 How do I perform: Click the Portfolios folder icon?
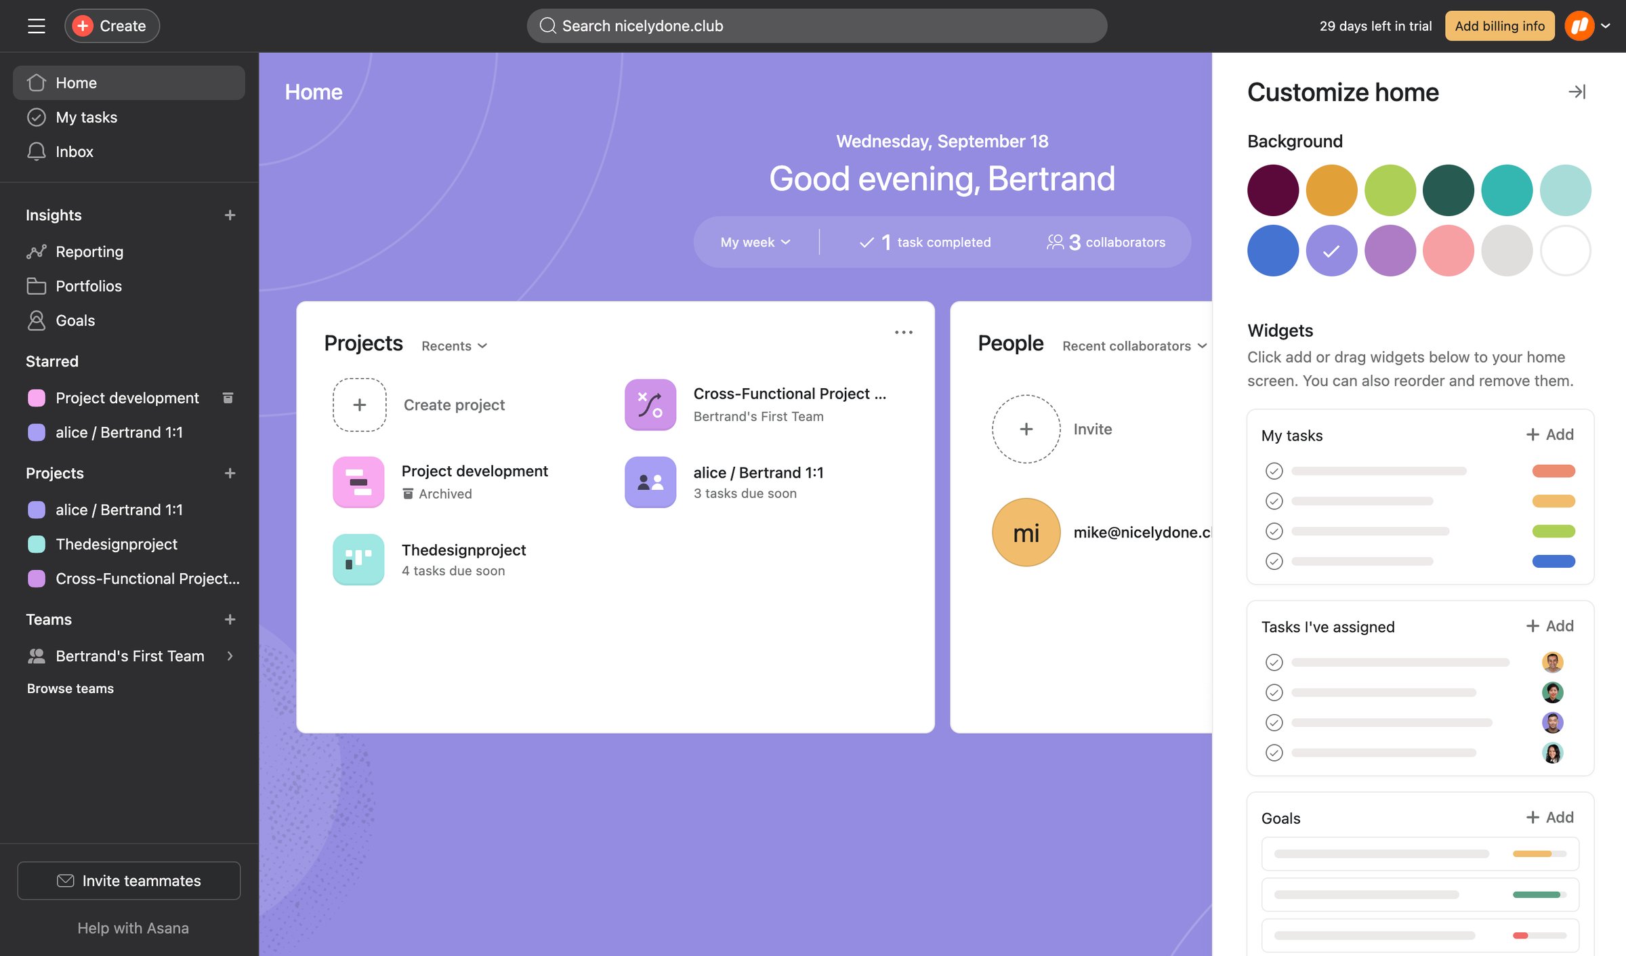37,286
